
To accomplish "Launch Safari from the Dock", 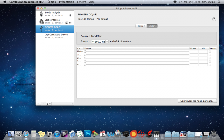I will point(26,134).
